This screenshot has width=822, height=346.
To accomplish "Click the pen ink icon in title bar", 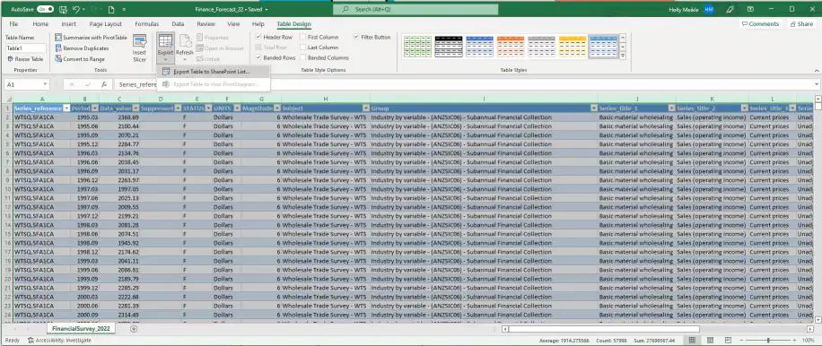I will [730, 10].
